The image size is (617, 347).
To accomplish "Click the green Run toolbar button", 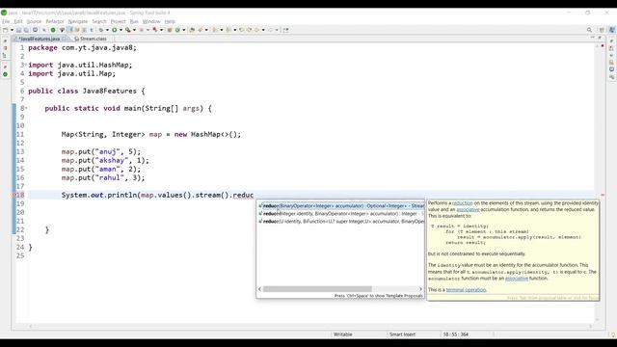I will tap(114, 30).
